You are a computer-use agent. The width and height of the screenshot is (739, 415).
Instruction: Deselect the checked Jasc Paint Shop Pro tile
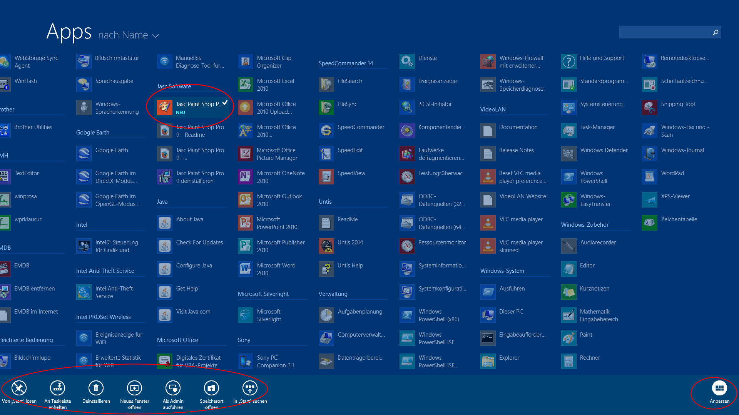[x=192, y=108]
